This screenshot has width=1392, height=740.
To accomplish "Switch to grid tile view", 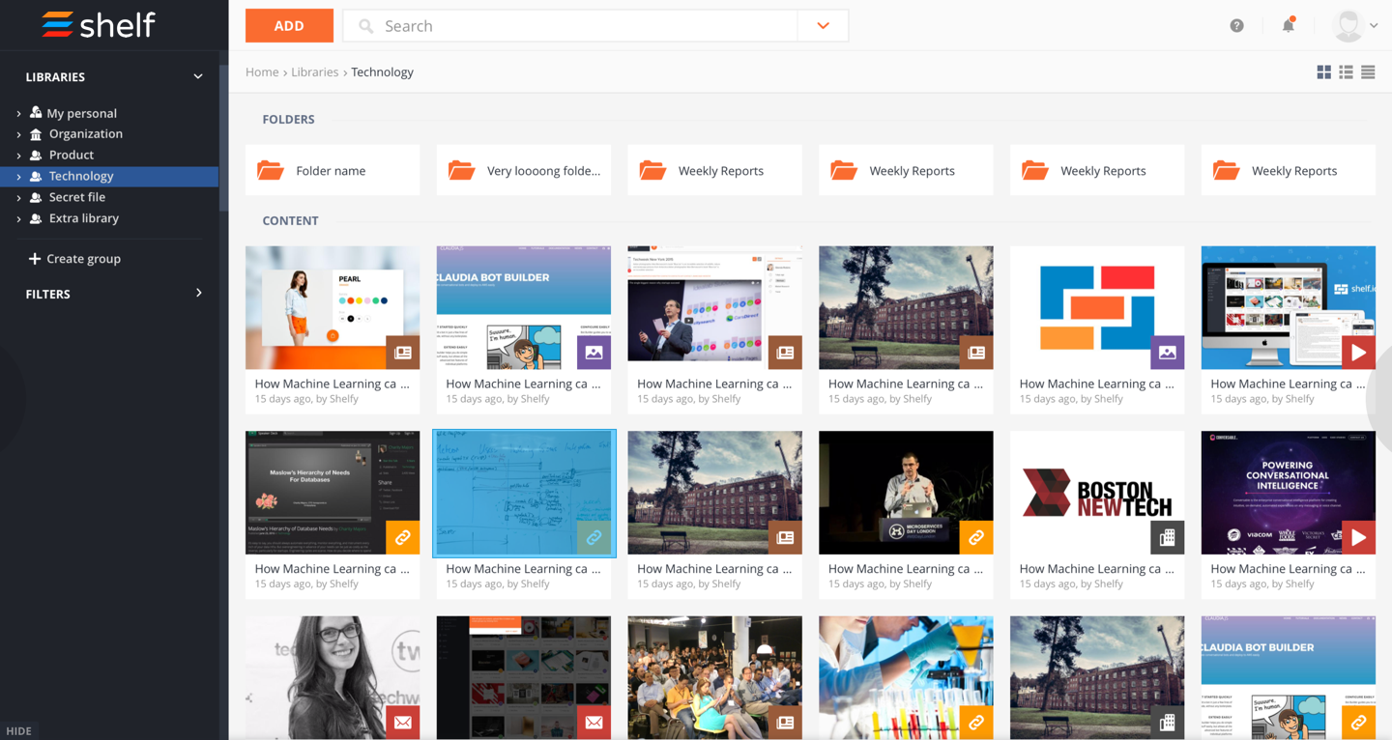I will 1323,72.
